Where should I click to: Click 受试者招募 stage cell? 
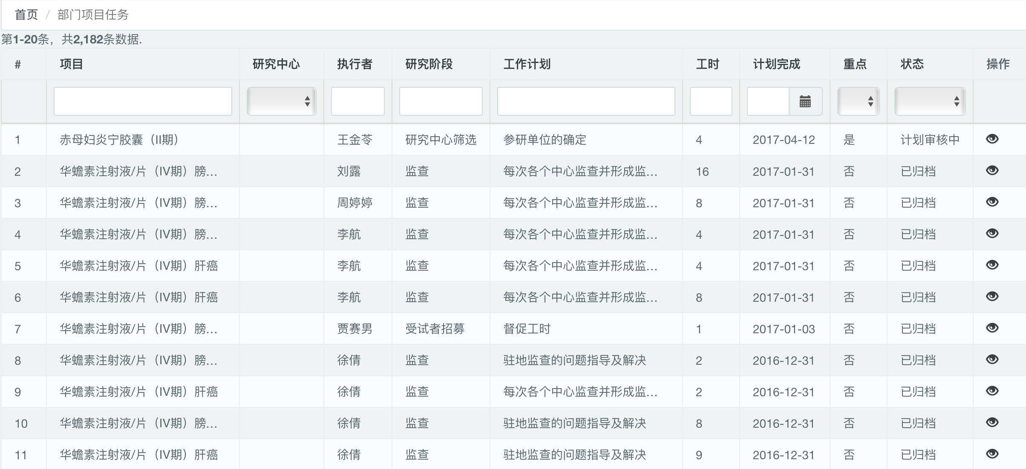click(435, 329)
